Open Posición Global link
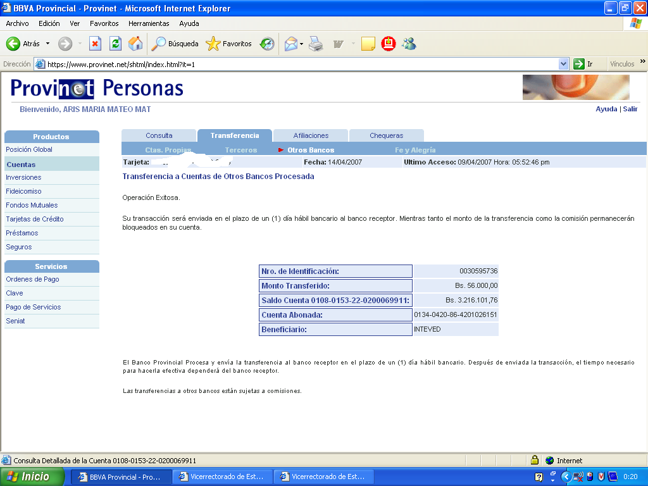648x486 pixels. point(29,149)
